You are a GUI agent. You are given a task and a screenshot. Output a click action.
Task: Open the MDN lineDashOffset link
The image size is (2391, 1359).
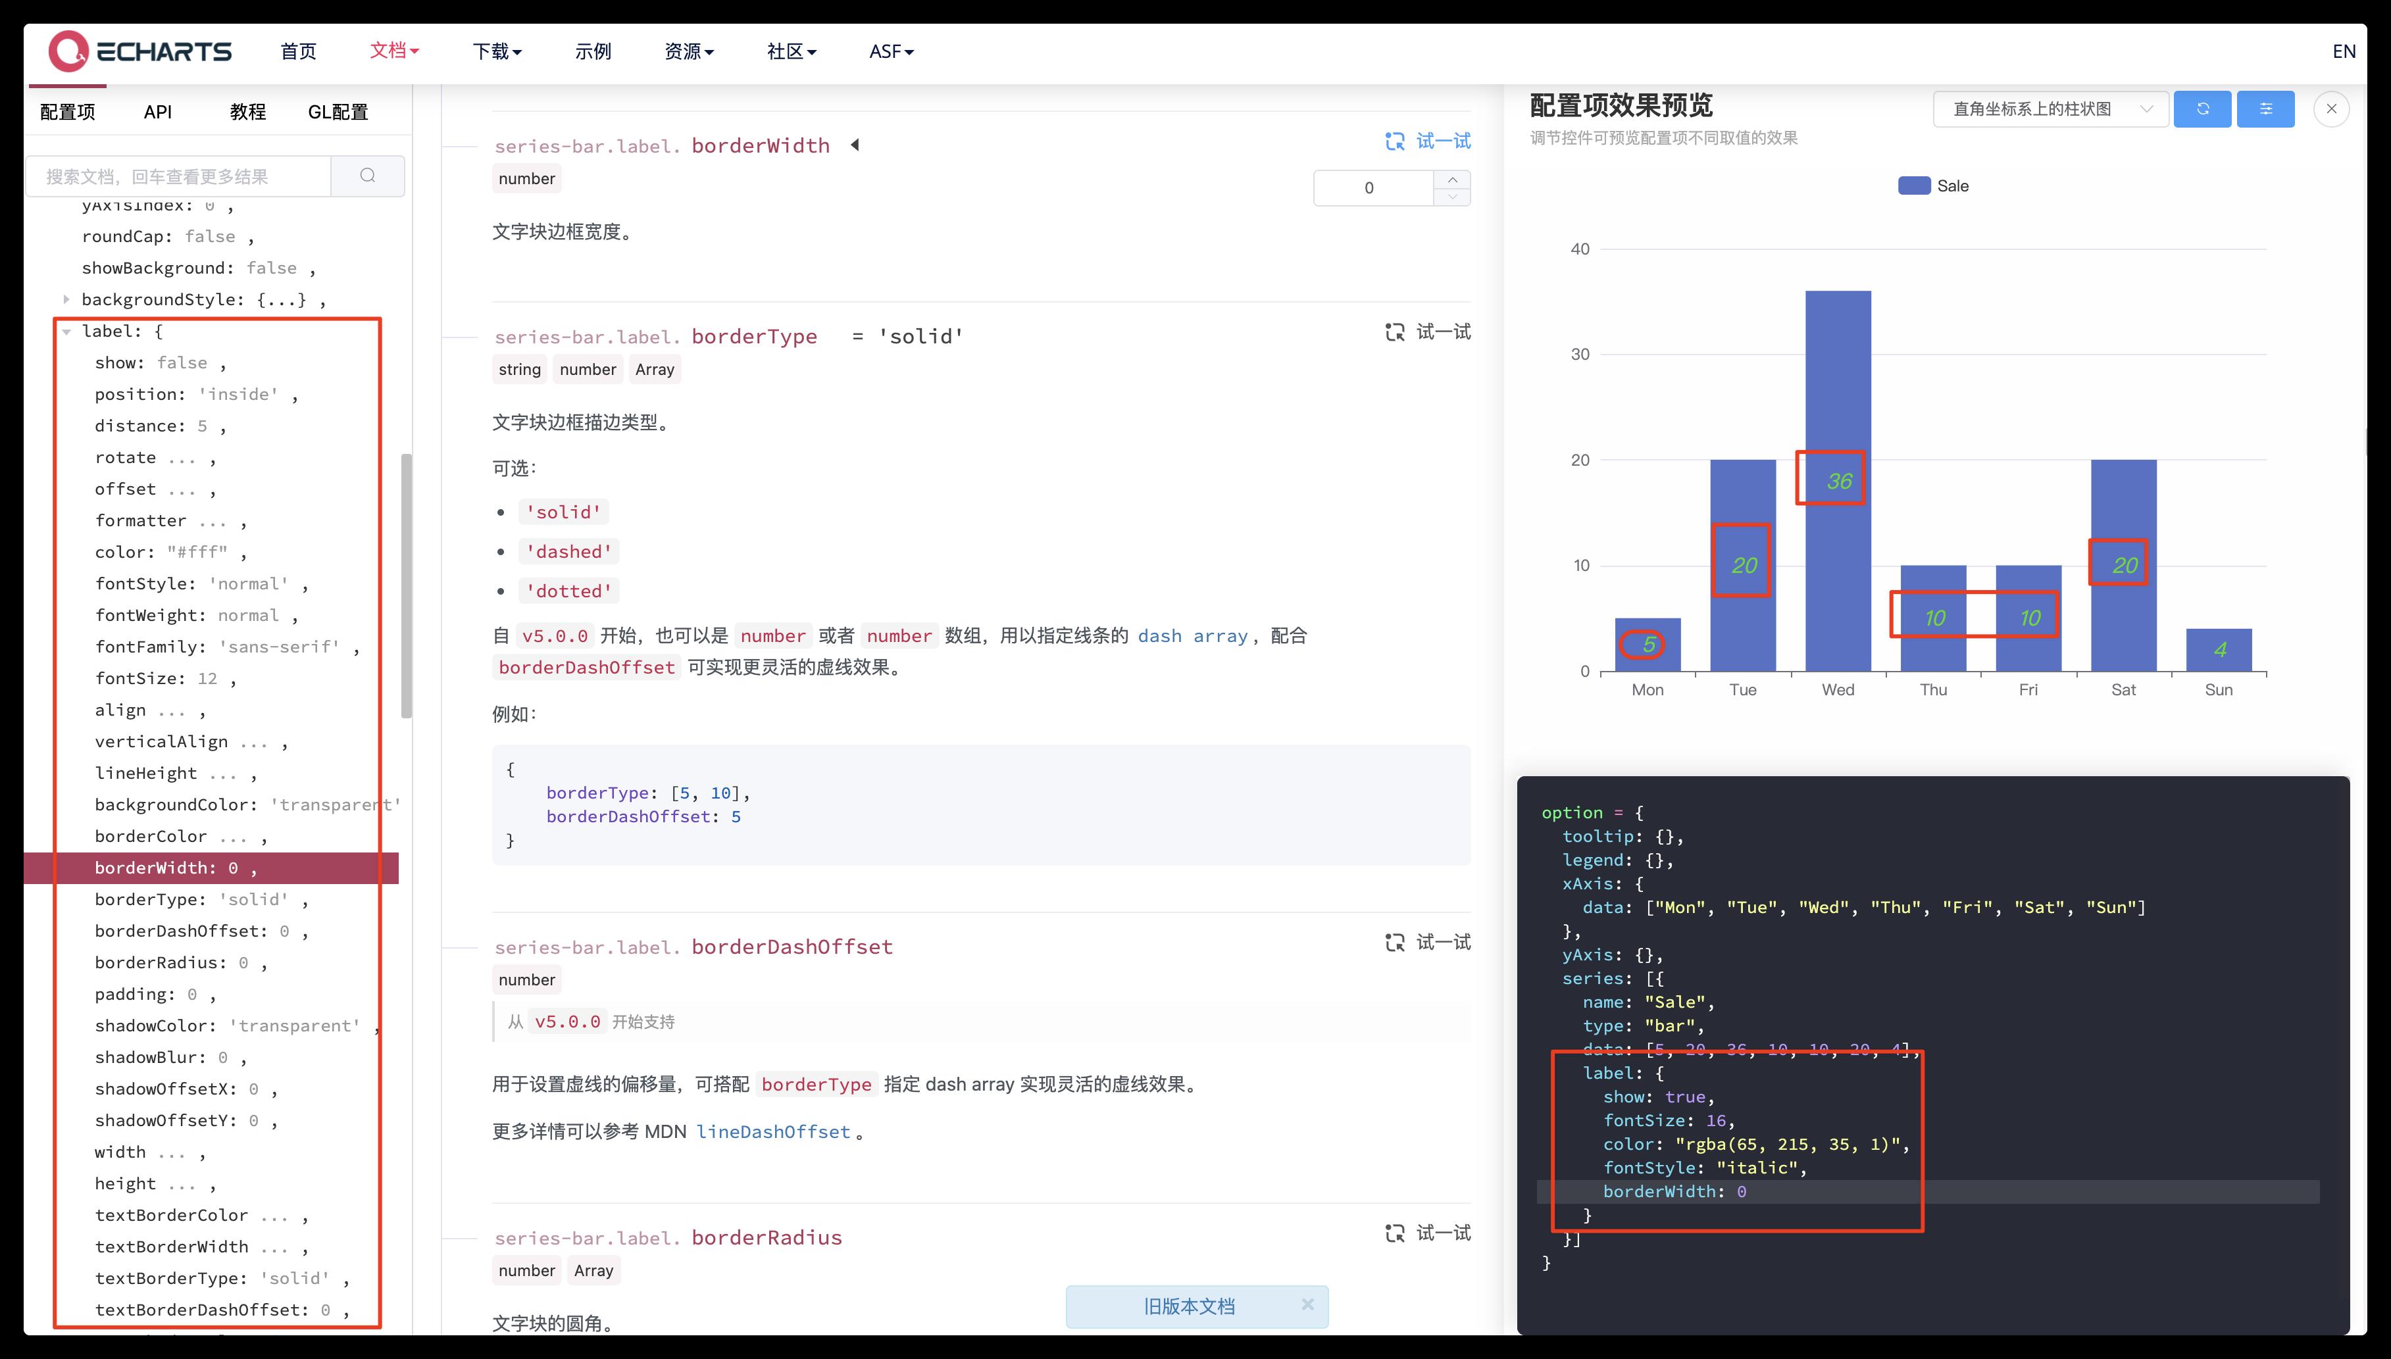click(x=773, y=1132)
